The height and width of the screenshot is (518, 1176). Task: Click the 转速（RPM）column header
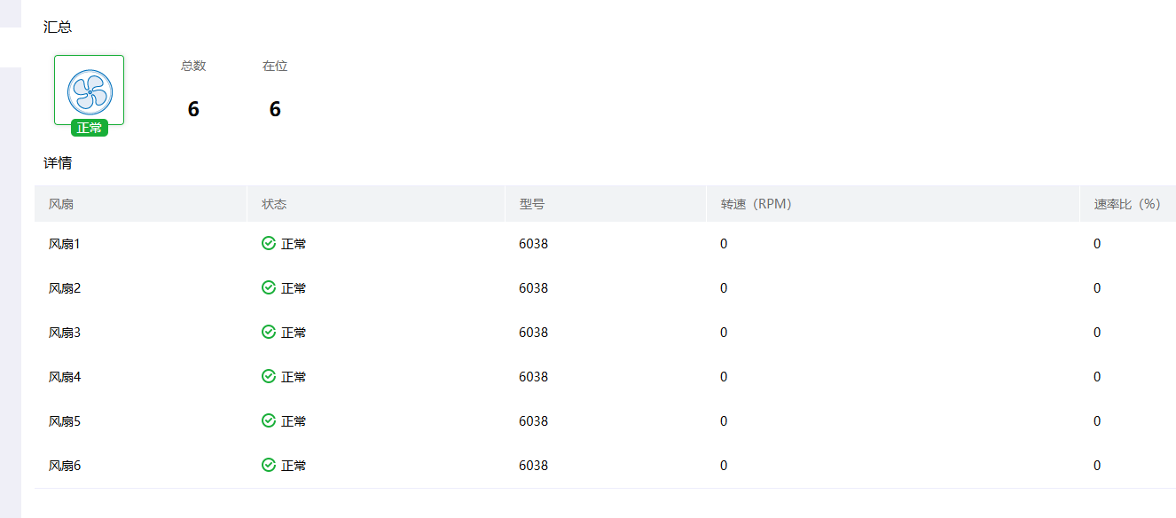pos(756,204)
